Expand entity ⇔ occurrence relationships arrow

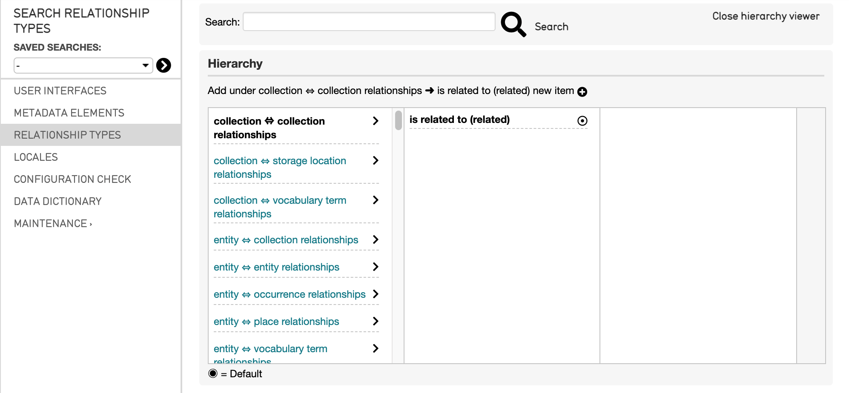tap(375, 294)
